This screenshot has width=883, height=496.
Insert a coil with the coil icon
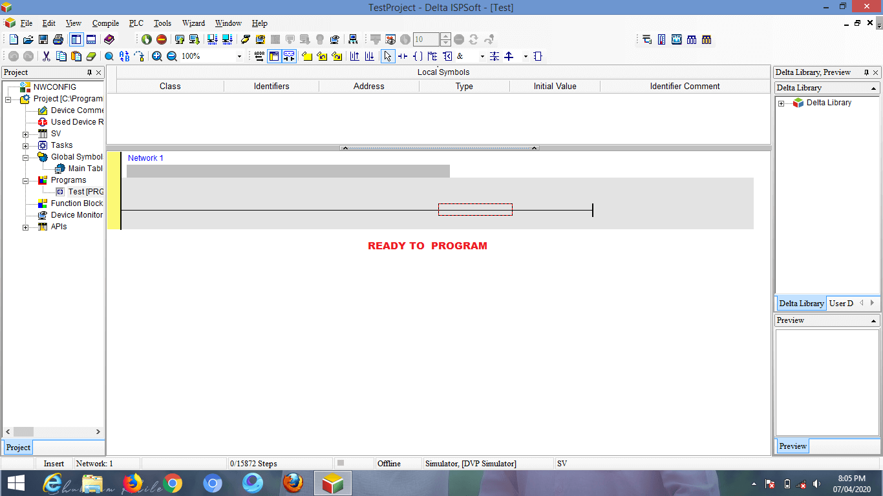(x=418, y=56)
